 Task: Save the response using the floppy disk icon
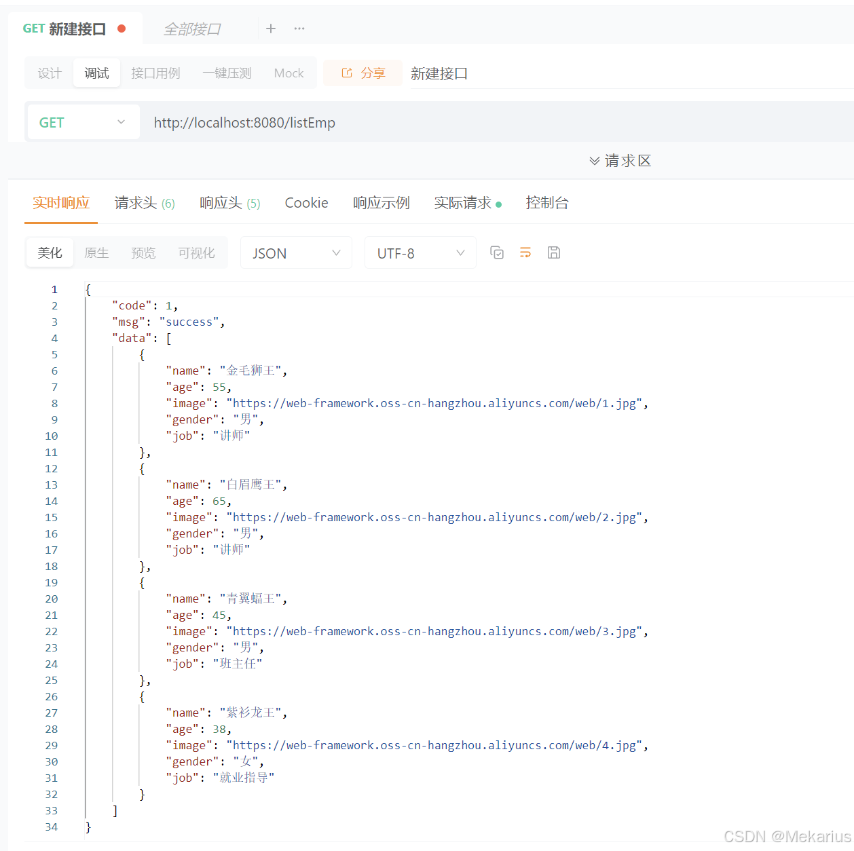[553, 252]
